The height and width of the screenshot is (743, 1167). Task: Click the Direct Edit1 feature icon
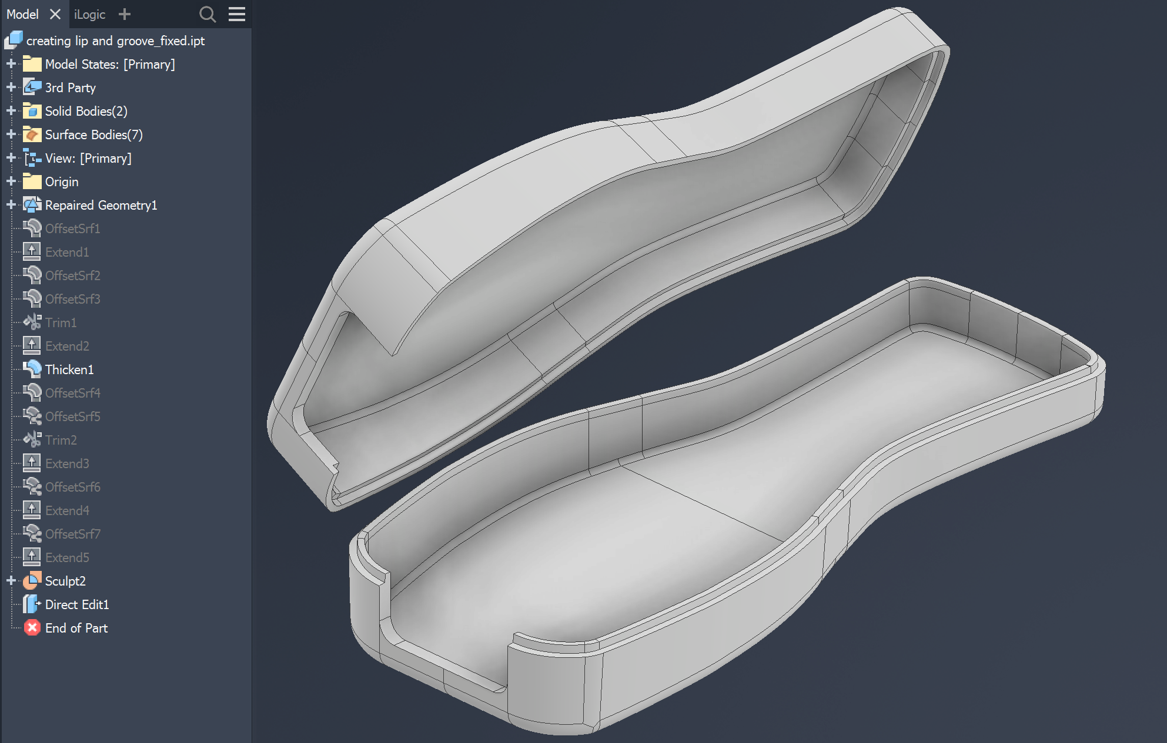pos(32,604)
